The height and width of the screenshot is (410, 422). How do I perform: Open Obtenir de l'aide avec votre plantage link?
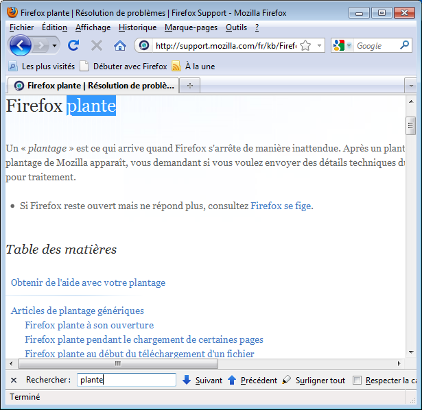(x=88, y=283)
